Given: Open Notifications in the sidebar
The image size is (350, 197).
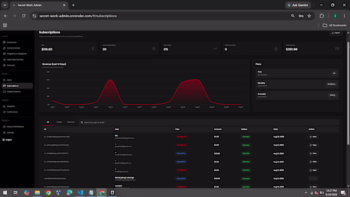Looking at the screenshot, I should click(x=12, y=112).
